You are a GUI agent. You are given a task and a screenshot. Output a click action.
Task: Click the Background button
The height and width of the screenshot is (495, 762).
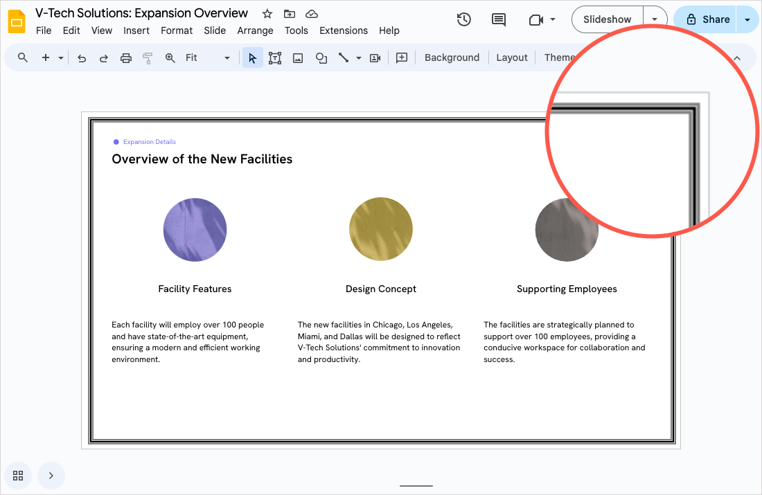pos(452,57)
